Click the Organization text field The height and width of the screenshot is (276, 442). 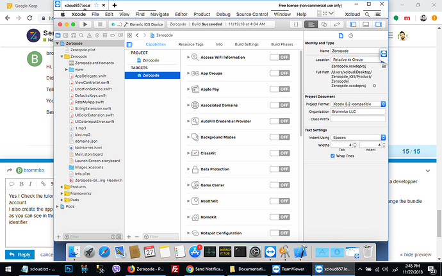(358, 111)
